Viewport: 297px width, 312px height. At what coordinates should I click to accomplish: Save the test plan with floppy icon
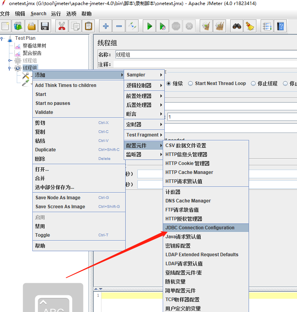pos(45,26)
